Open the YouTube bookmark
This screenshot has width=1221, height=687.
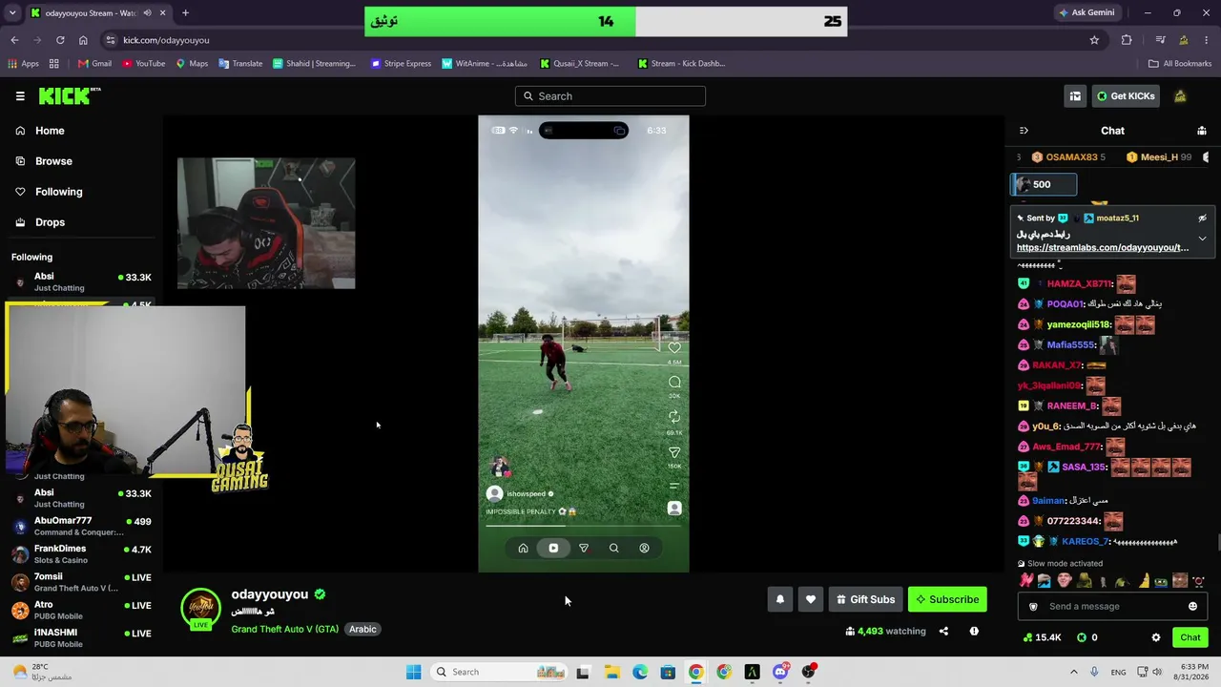click(143, 64)
